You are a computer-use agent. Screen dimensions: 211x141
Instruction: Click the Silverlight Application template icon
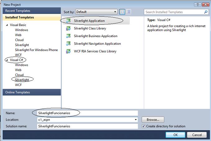[x=68, y=21]
